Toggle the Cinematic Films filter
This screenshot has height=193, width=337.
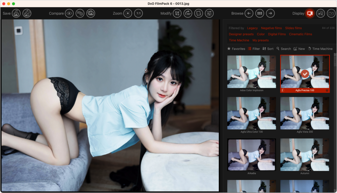[300, 34]
